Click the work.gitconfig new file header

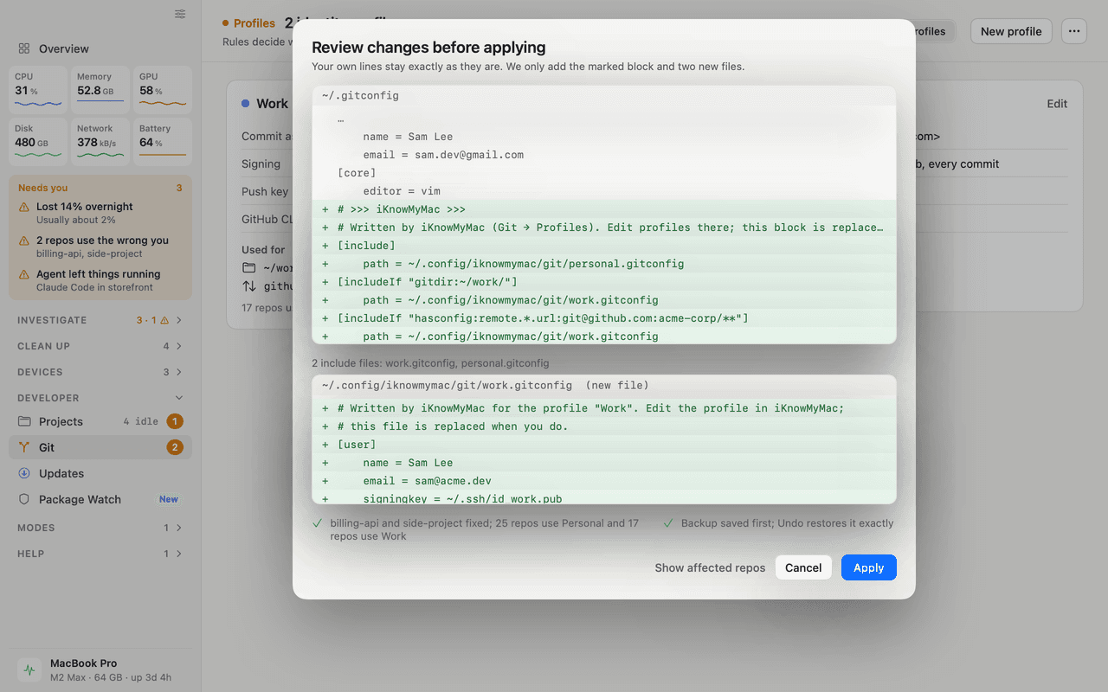point(604,385)
